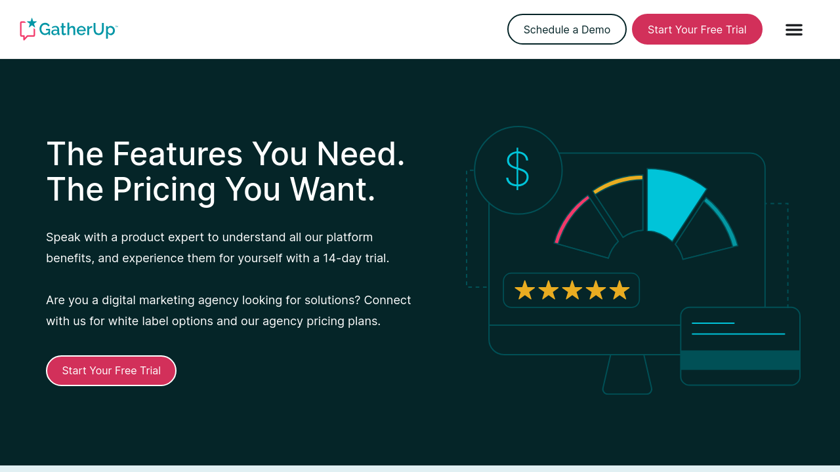Click the 'Speak with a product expert' paragraph

(217, 248)
